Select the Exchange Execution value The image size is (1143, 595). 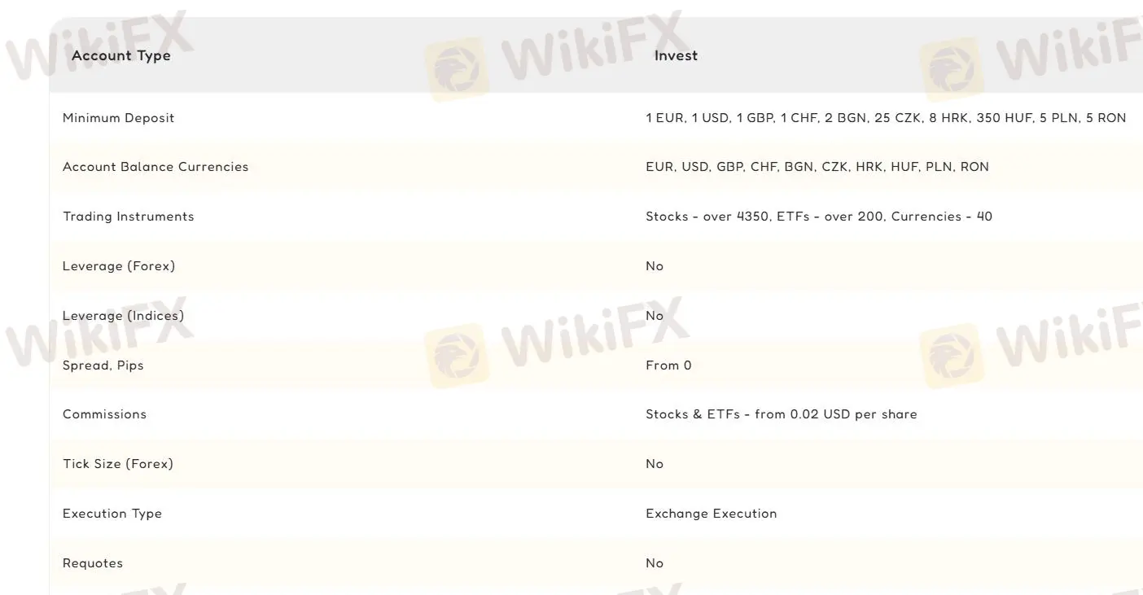click(x=711, y=514)
